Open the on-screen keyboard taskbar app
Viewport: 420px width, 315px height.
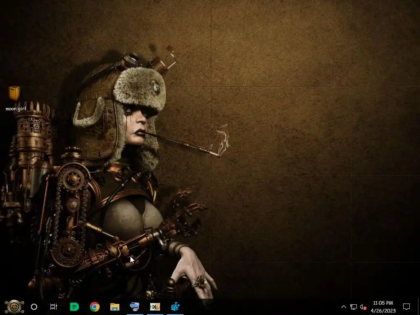[135, 306]
